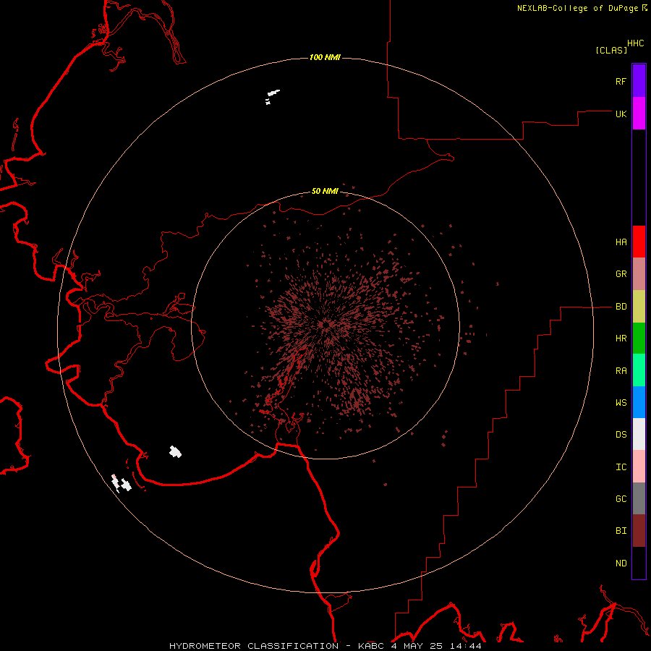This screenshot has height=651, width=651.
Task: Select the GC legend label
Action: coord(621,498)
